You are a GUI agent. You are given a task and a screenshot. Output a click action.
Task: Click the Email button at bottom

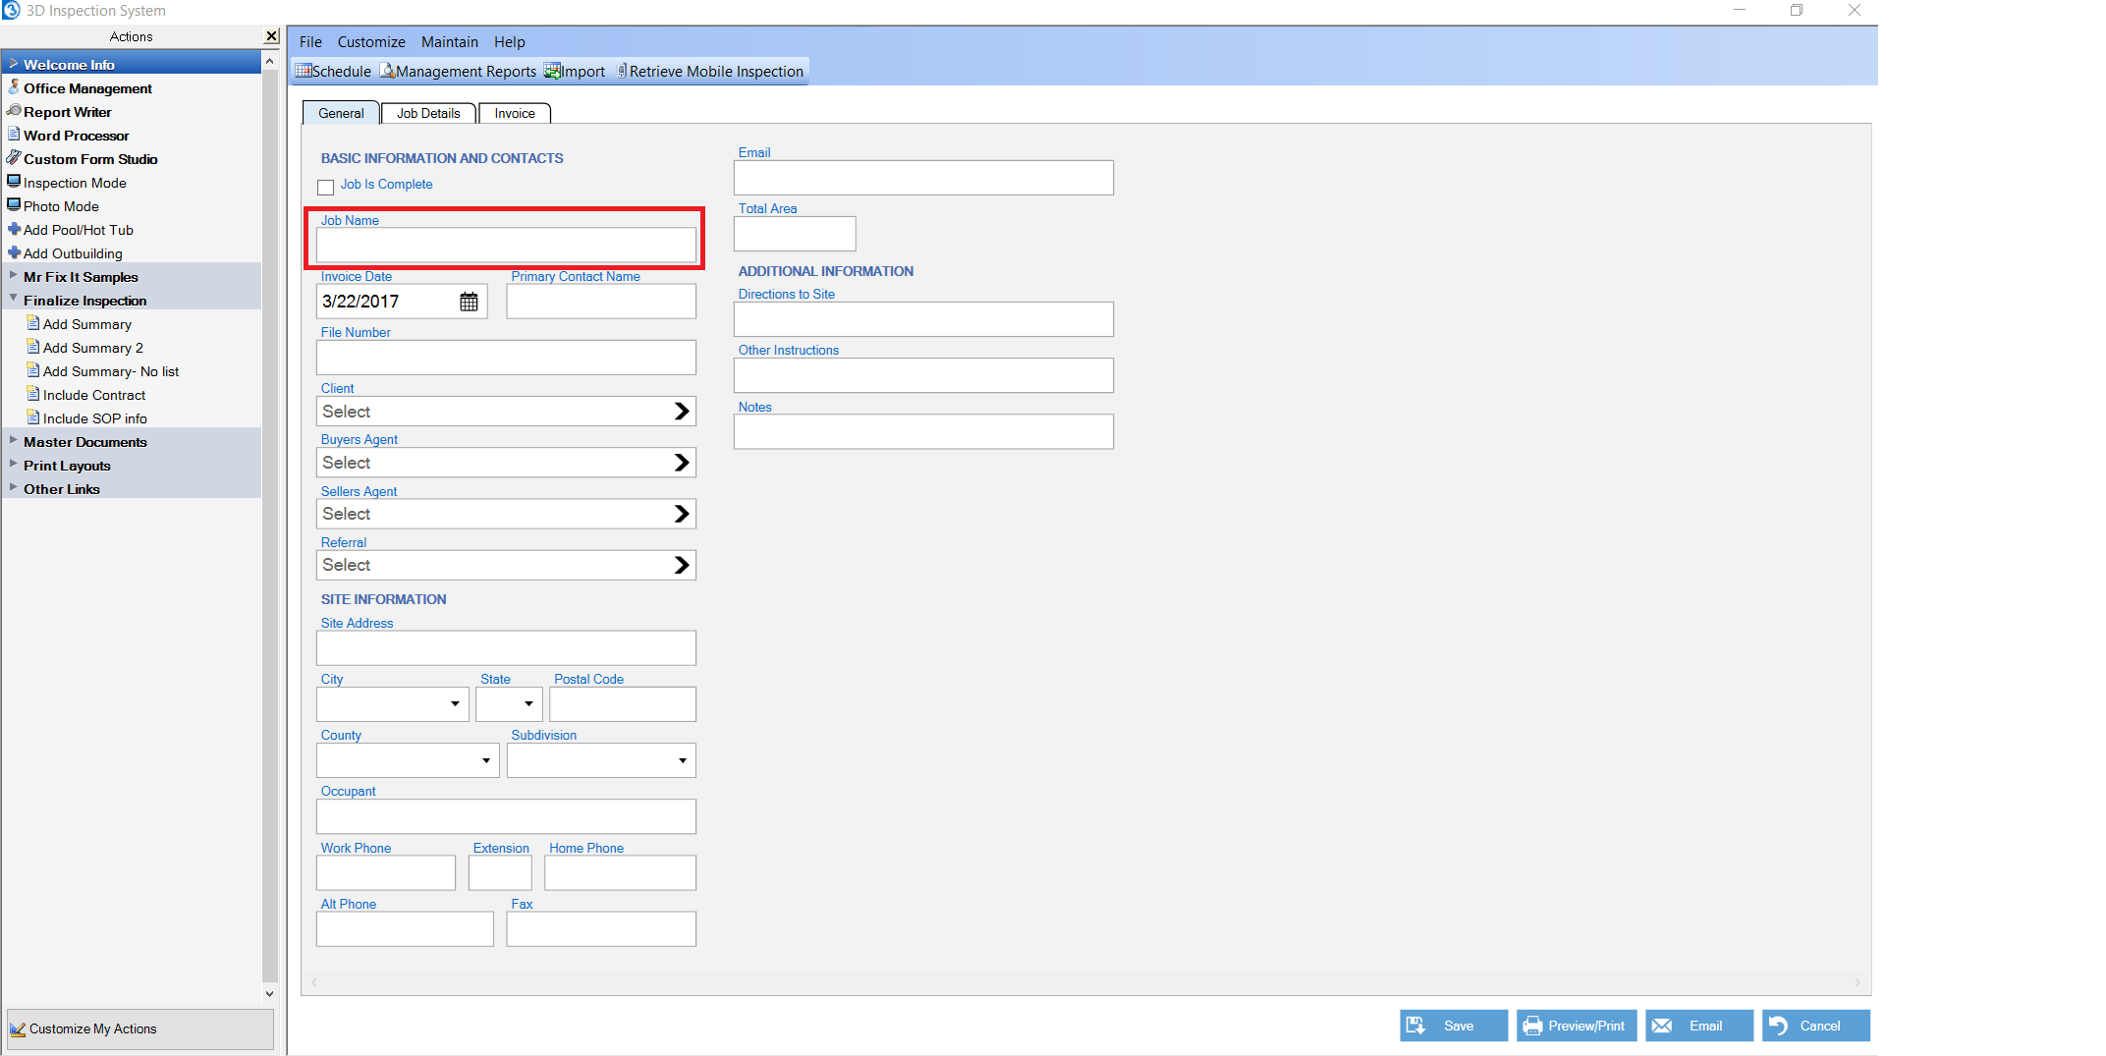(x=1699, y=1026)
